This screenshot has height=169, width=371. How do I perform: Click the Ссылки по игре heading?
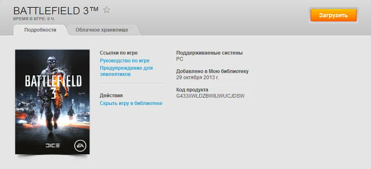(x=119, y=53)
